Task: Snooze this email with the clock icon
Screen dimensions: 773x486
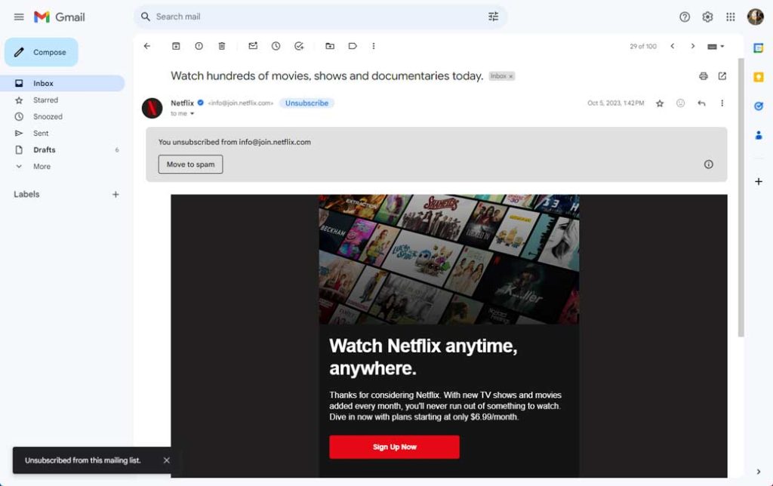Action: tap(276, 46)
